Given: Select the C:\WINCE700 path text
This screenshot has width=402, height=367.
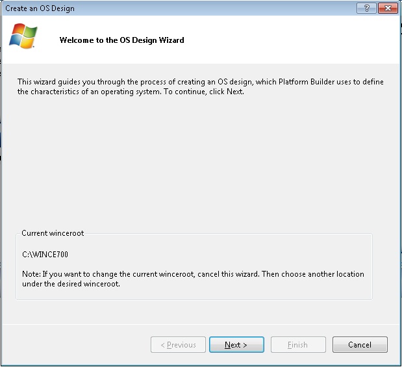Looking at the screenshot, I should [x=45, y=254].
